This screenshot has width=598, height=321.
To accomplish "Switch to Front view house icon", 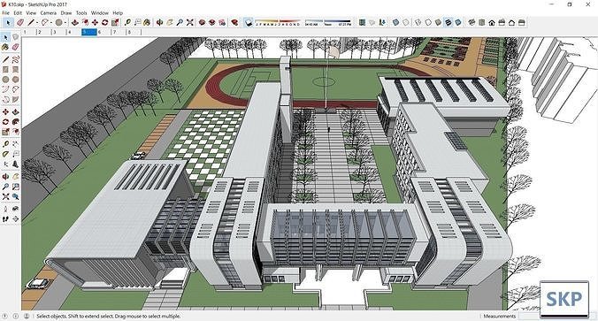I will tap(492, 23).
